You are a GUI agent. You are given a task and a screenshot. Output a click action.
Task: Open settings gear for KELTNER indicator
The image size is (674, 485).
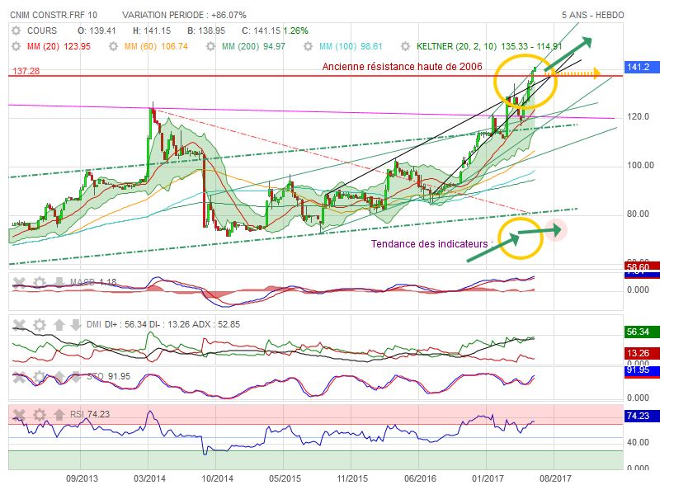[x=405, y=46]
